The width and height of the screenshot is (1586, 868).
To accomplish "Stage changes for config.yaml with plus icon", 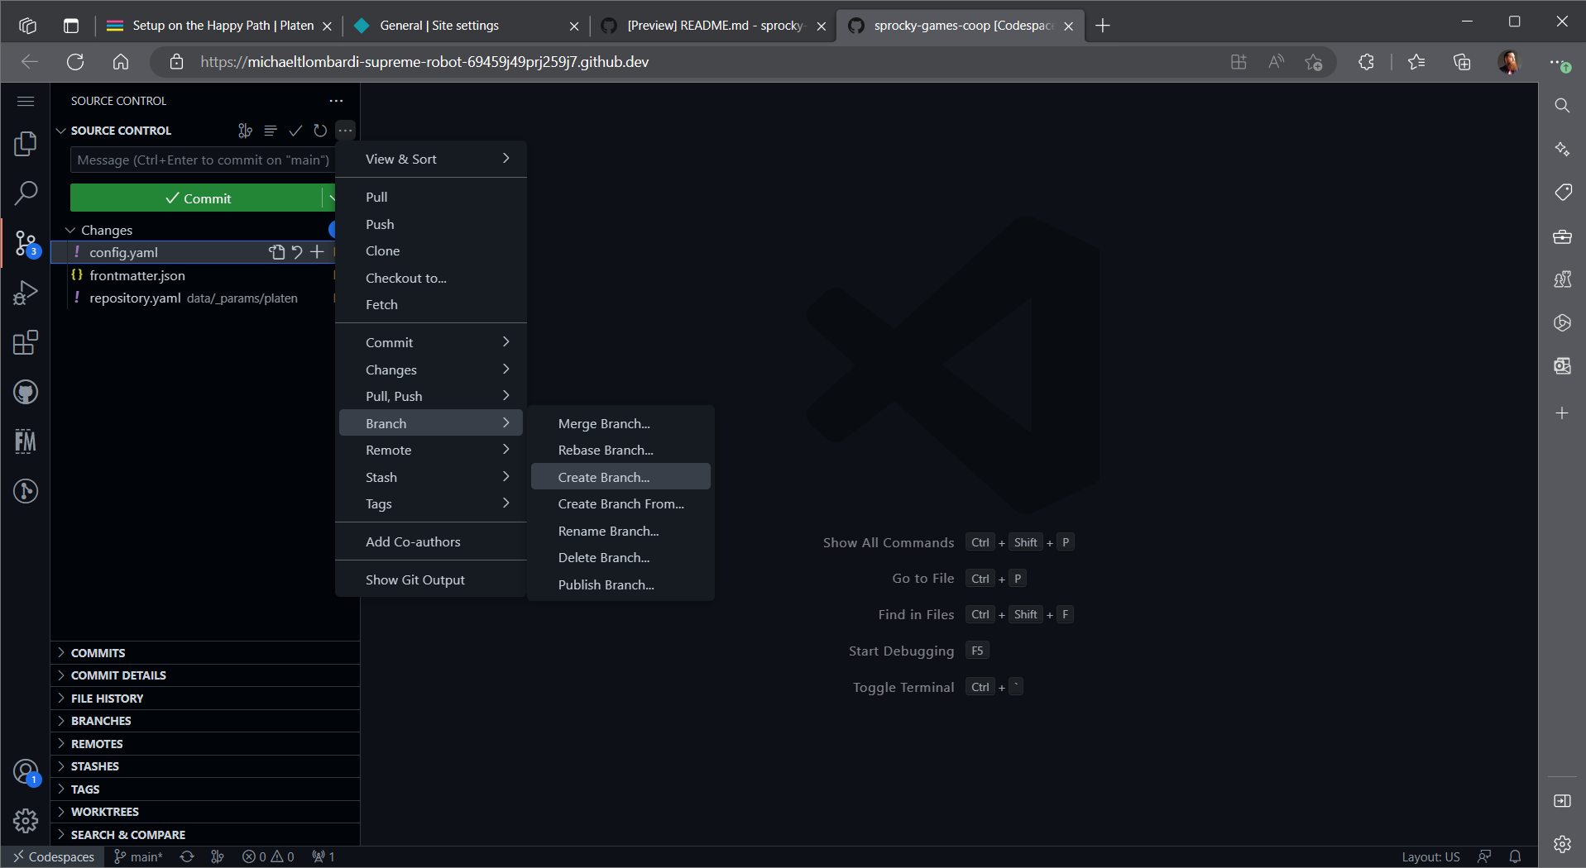I will pos(317,252).
